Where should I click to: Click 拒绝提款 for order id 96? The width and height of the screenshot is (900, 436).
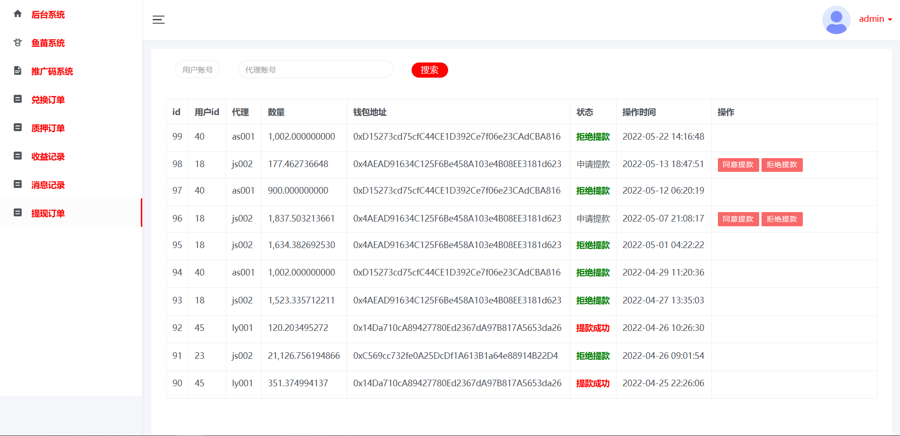(x=781, y=219)
